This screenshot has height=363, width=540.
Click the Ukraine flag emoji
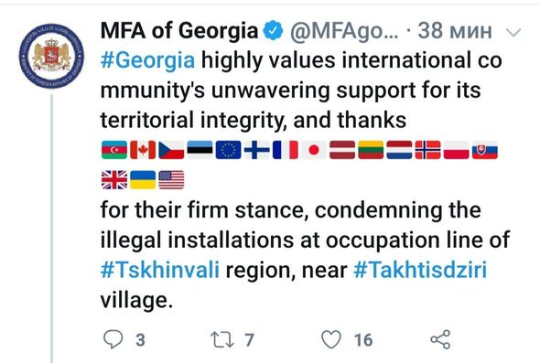click(x=143, y=180)
